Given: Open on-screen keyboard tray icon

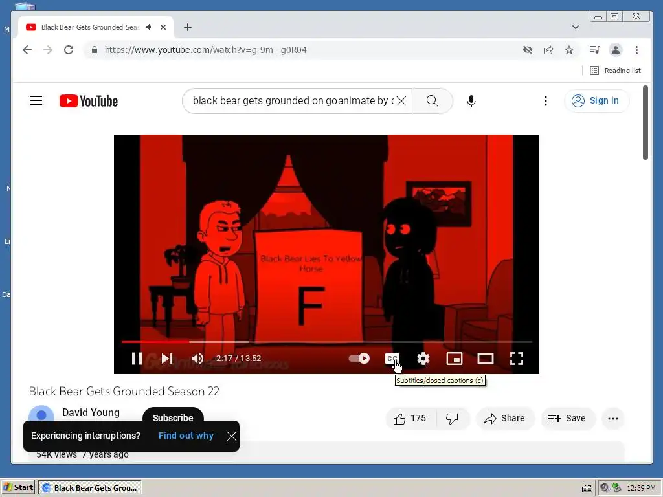Looking at the screenshot, I should tap(587, 488).
